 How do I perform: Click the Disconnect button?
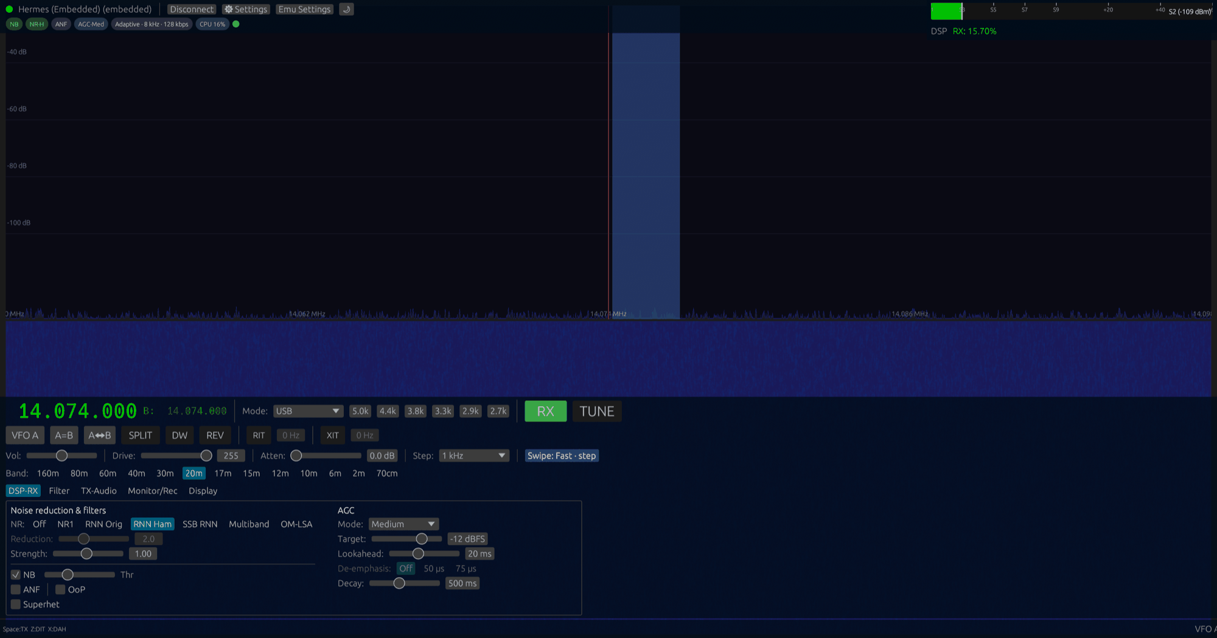192,9
